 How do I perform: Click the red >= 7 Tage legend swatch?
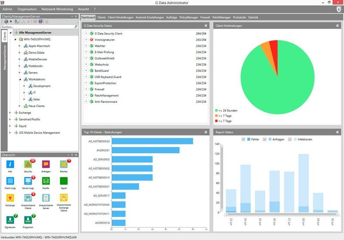coord(216,121)
